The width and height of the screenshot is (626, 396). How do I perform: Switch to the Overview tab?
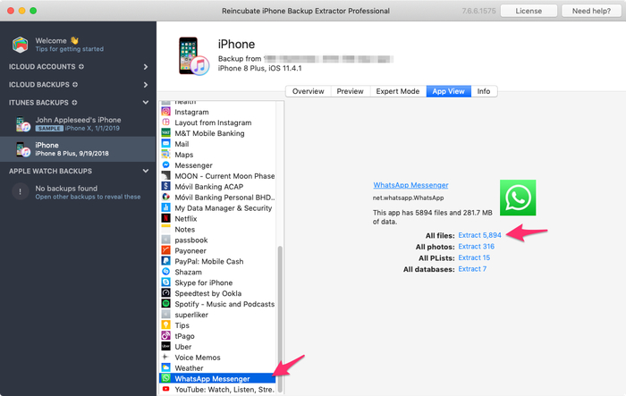308,91
